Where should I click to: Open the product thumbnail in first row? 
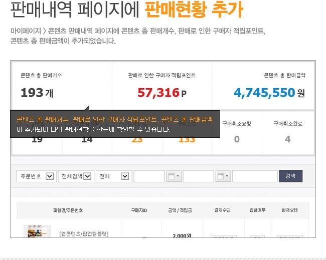37,231
